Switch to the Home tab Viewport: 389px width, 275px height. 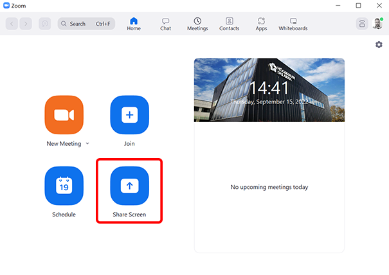point(134,24)
